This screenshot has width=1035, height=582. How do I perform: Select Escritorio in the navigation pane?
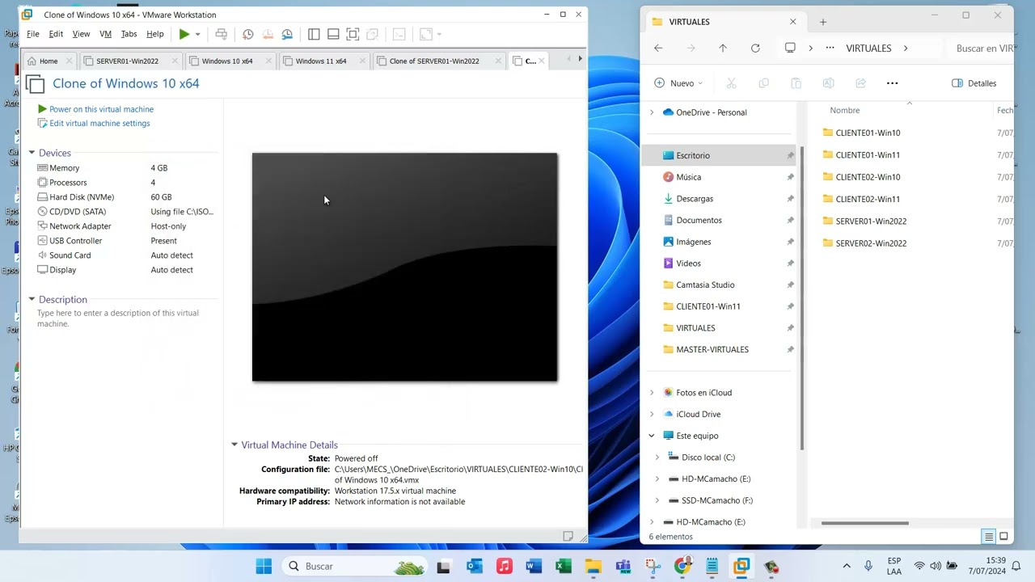tap(719, 155)
